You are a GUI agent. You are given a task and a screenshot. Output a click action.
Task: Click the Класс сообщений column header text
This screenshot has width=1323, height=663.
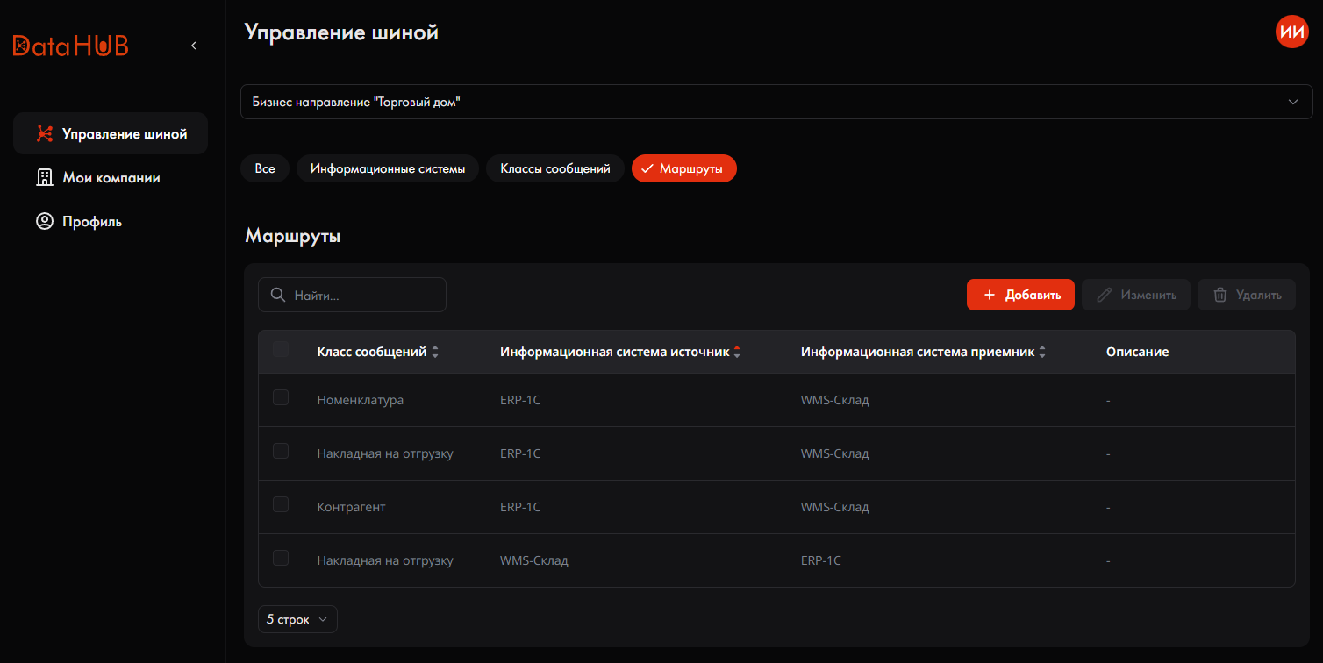372,352
